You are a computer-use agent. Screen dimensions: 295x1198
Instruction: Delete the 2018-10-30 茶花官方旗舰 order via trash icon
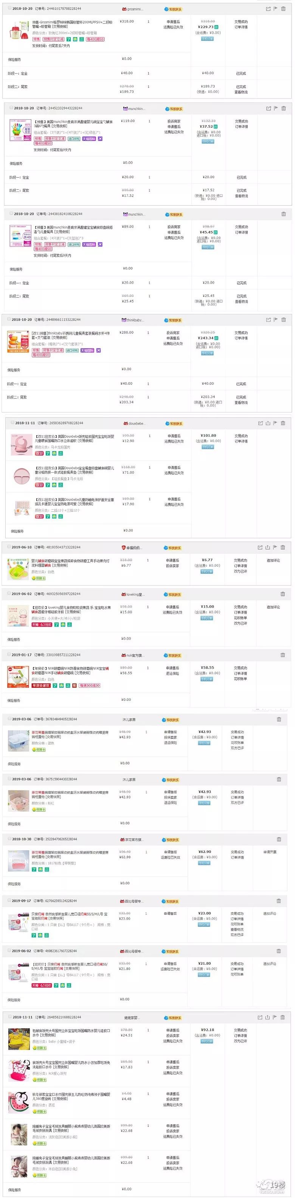[279, 839]
